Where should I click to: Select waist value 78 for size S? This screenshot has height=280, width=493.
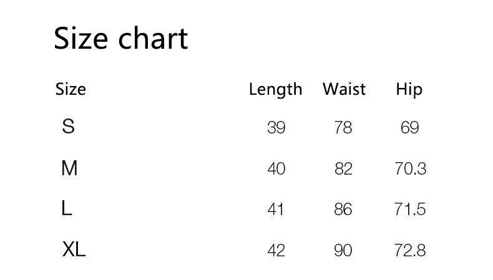pyautogui.click(x=343, y=128)
